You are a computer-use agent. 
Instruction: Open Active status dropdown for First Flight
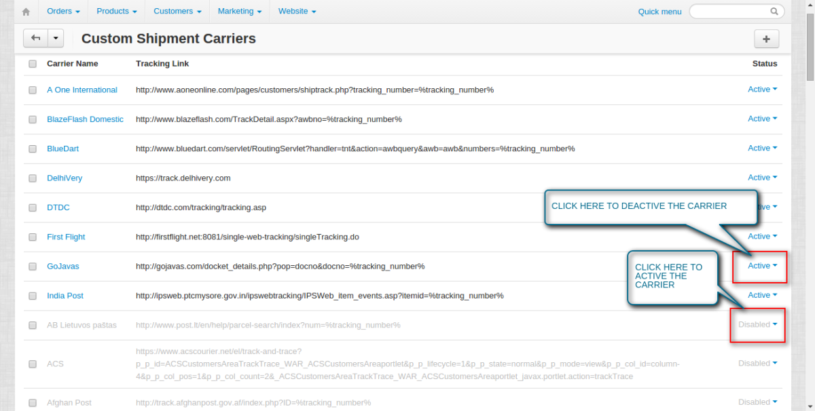pyautogui.click(x=762, y=236)
